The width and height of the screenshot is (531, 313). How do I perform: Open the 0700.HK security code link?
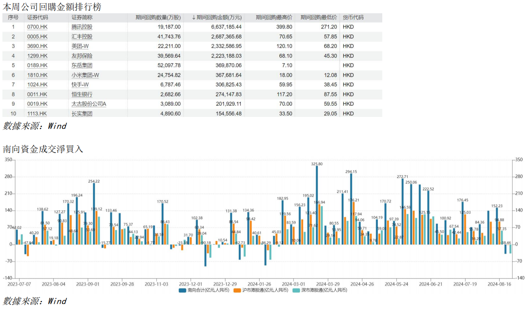coord(37,27)
